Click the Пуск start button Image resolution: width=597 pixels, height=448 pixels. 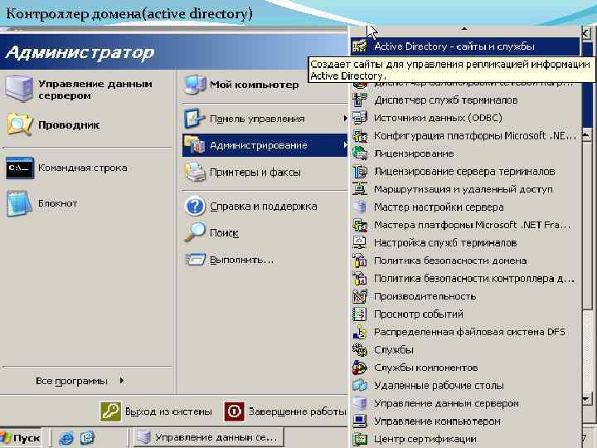20,438
